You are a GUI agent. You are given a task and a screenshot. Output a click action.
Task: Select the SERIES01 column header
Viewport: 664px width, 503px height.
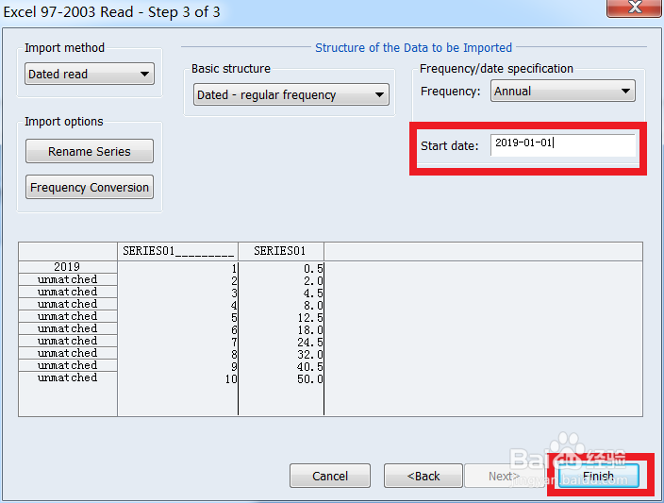pyautogui.click(x=280, y=251)
